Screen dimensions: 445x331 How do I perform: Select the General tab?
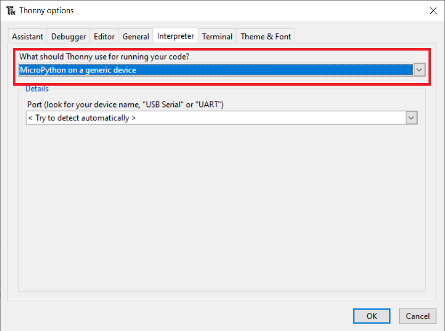[136, 37]
